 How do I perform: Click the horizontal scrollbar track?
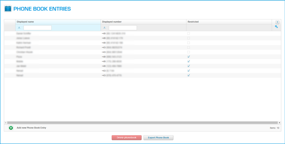142,122
